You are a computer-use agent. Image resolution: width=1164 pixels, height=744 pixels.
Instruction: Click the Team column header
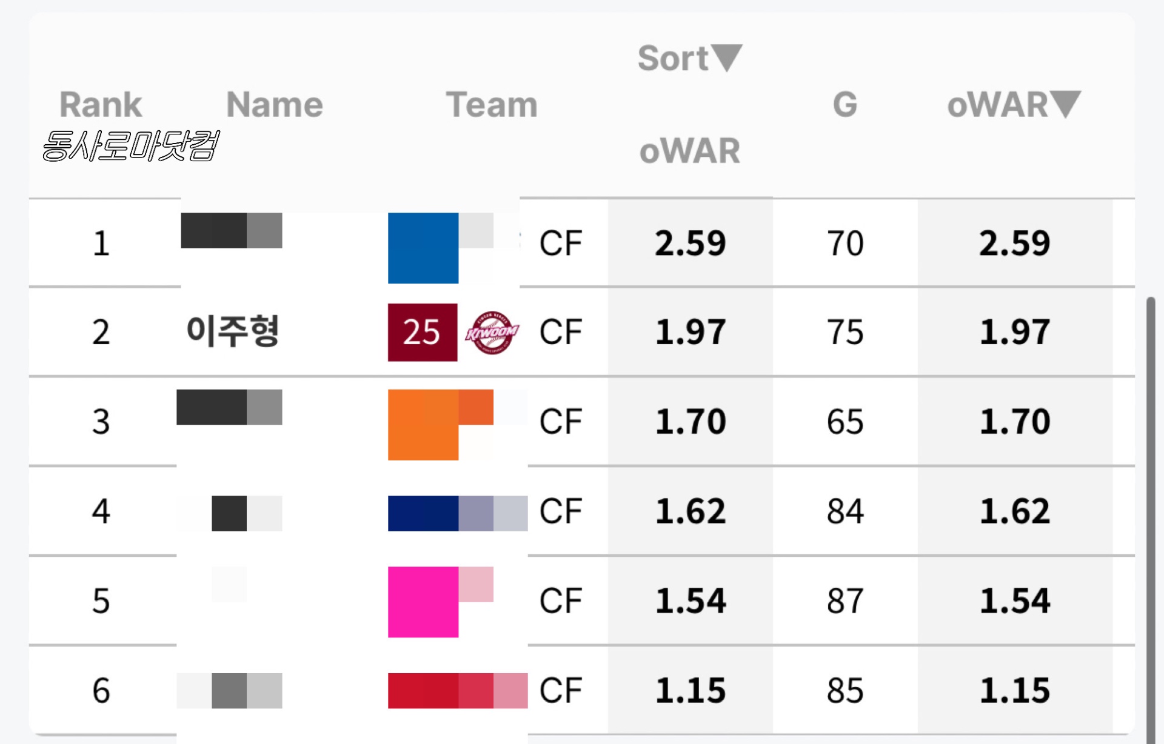coord(492,105)
